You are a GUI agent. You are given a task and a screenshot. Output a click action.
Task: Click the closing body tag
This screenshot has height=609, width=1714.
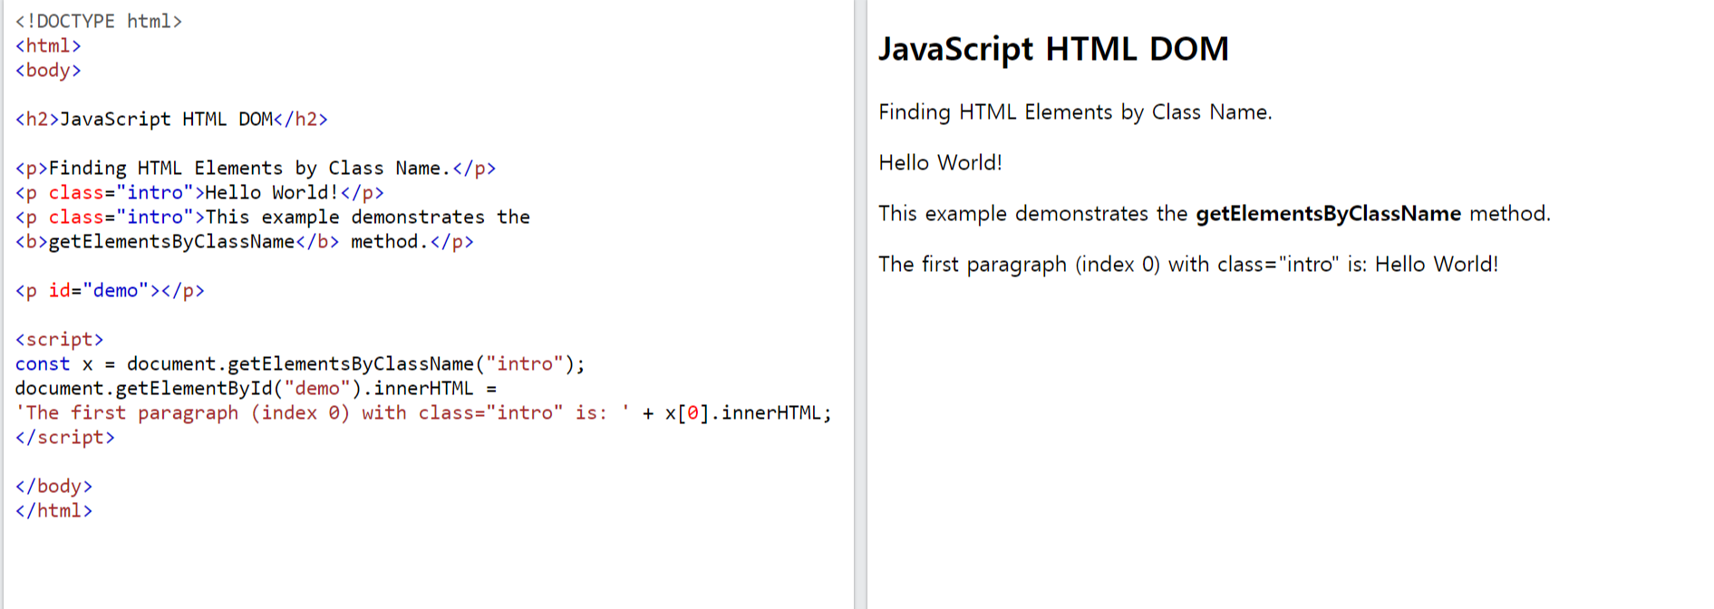[x=53, y=486]
